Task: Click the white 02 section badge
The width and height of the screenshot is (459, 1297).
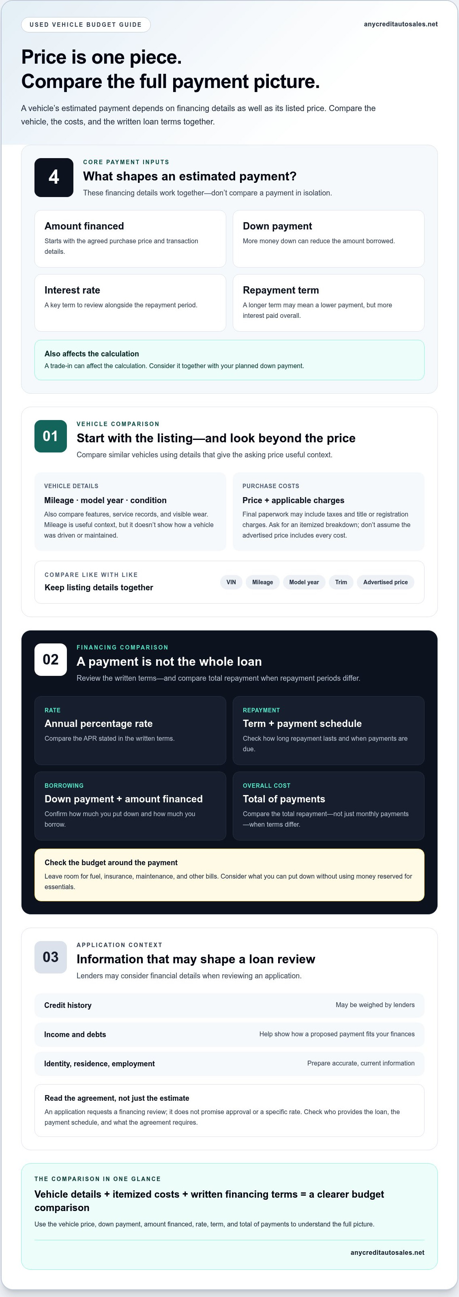Action: [50, 660]
